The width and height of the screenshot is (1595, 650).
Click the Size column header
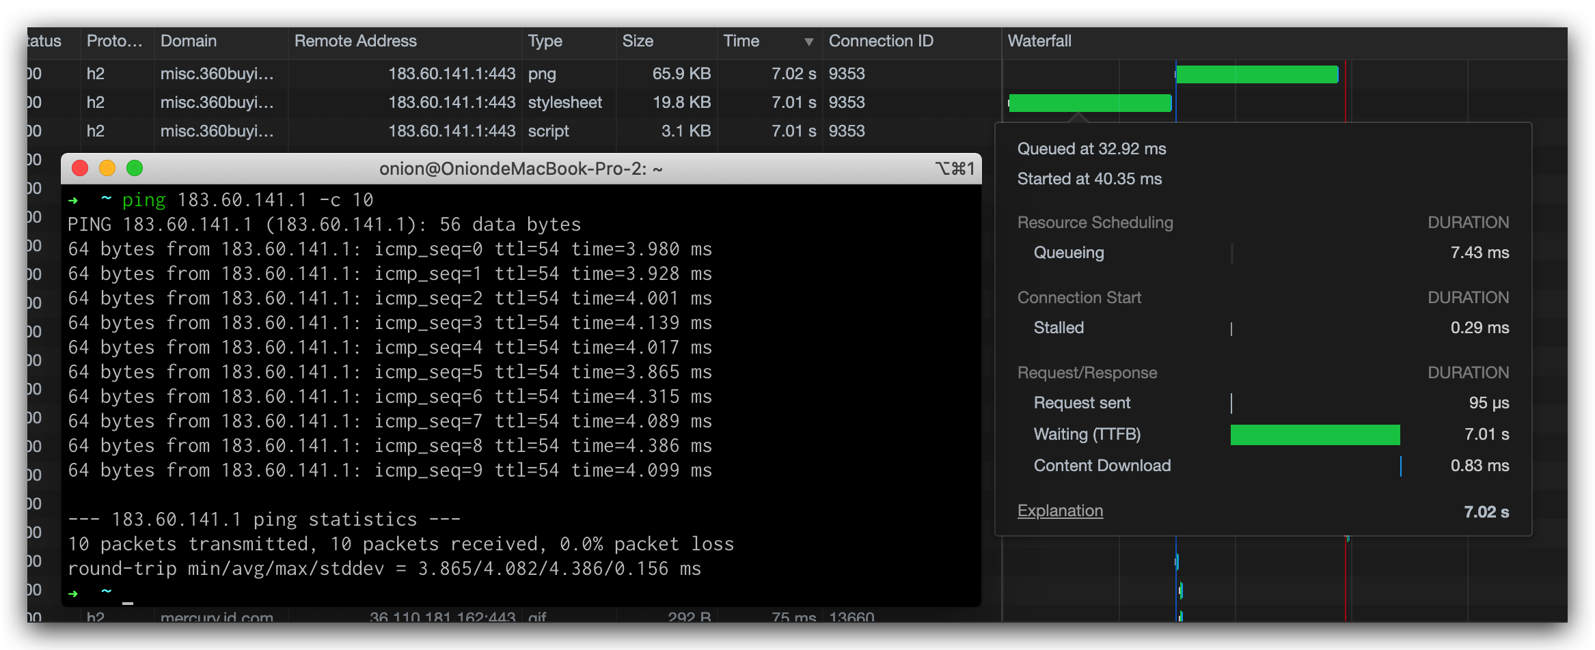pos(638,41)
